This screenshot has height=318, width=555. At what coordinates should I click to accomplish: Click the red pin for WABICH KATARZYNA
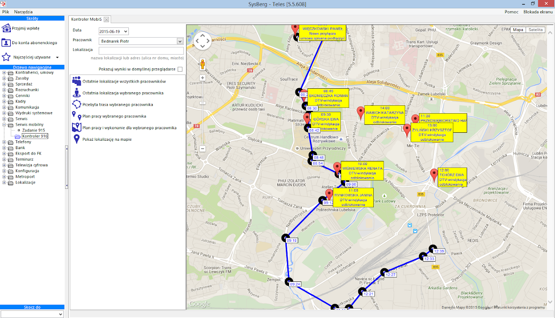pyautogui.click(x=361, y=113)
